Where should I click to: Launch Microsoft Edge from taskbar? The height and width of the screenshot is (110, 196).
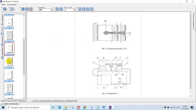[60, 107]
